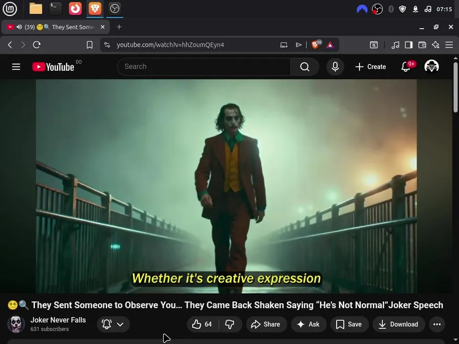Image resolution: width=459 pixels, height=344 pixels.
Task: Switch to the Brave browser taskbar icon
Action: pos(95,9)
